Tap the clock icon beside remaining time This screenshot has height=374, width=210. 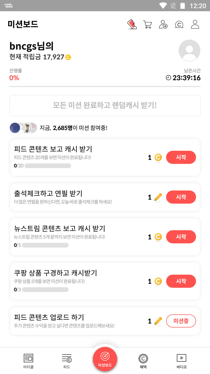(x=168, y=78)
